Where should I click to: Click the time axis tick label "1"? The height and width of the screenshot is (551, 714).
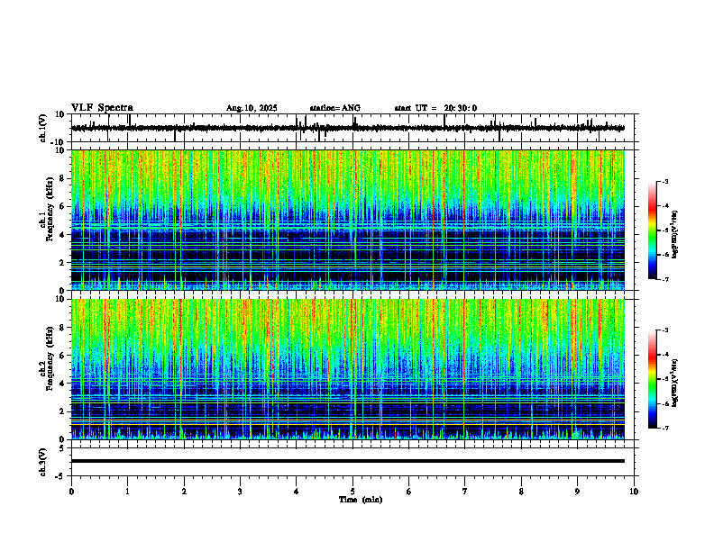[x=127, y=492]
